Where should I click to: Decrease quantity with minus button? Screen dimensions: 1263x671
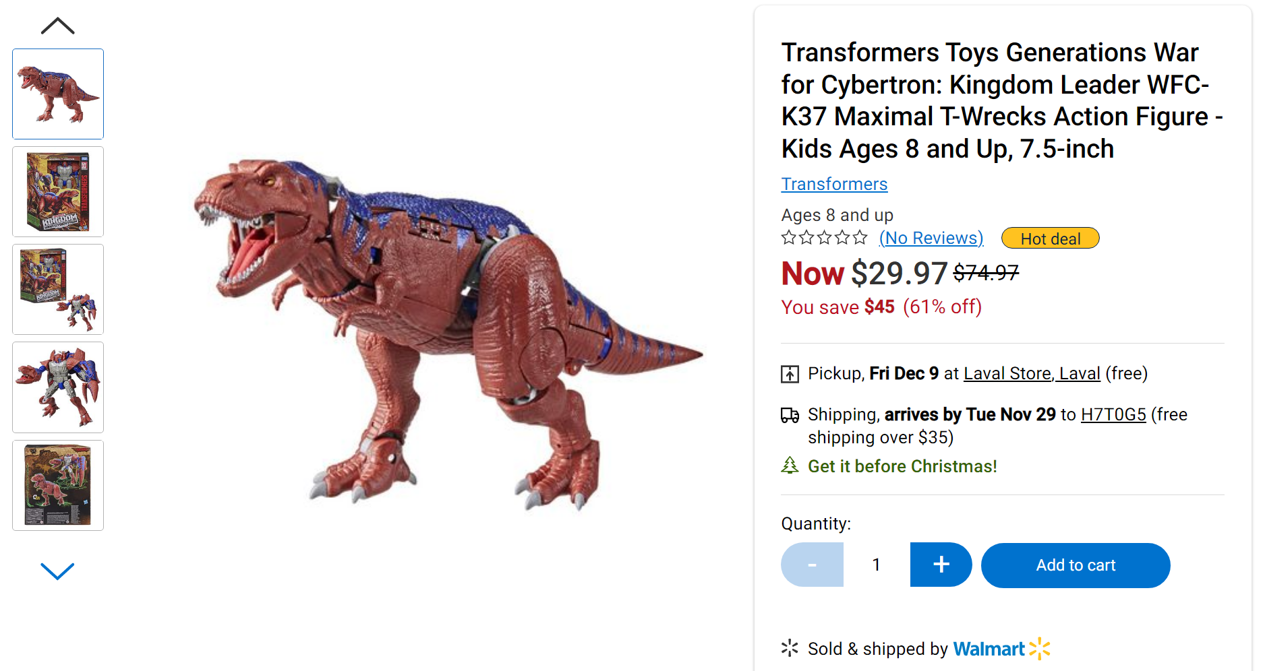pos(812,565)
